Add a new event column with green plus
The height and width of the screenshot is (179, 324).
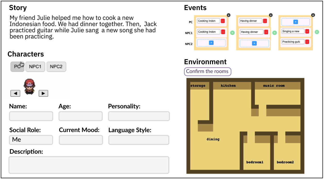pos(317,32)
